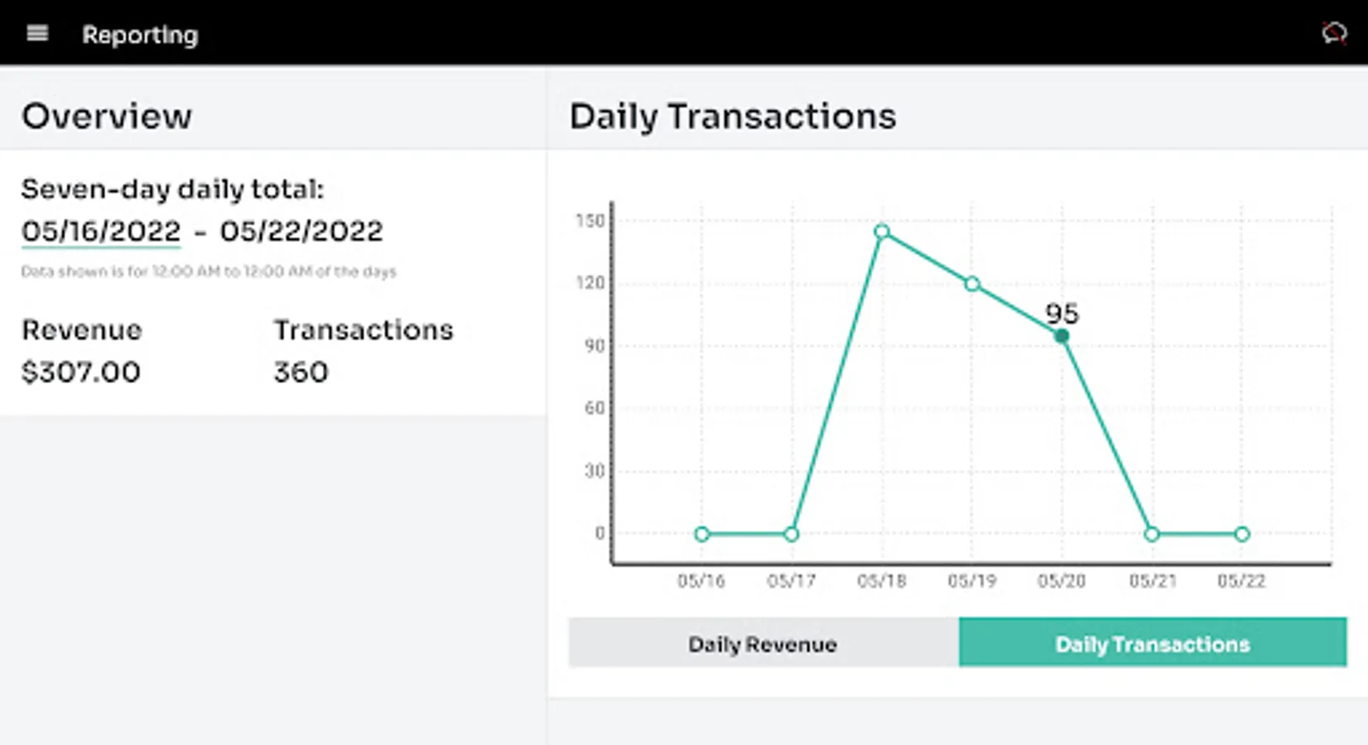Pick the 05/19 data point on line

(972, 284)
